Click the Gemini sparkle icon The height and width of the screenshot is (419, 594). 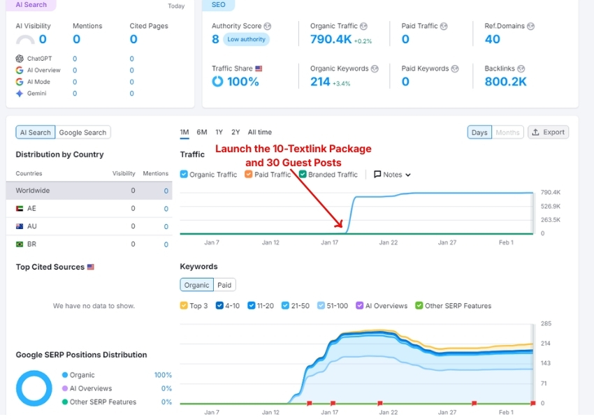(20, 93)
